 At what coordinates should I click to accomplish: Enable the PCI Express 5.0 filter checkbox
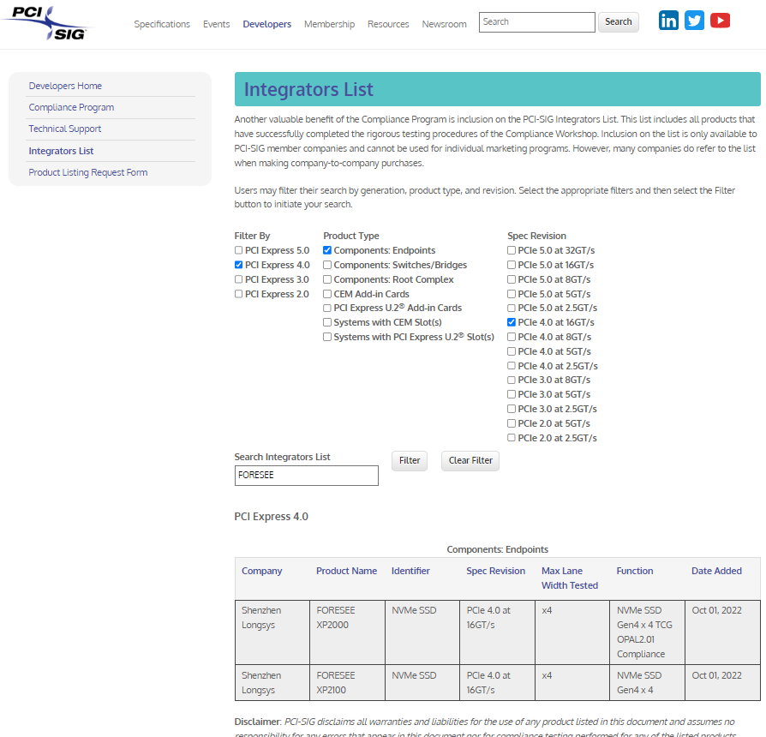point(238,250)
